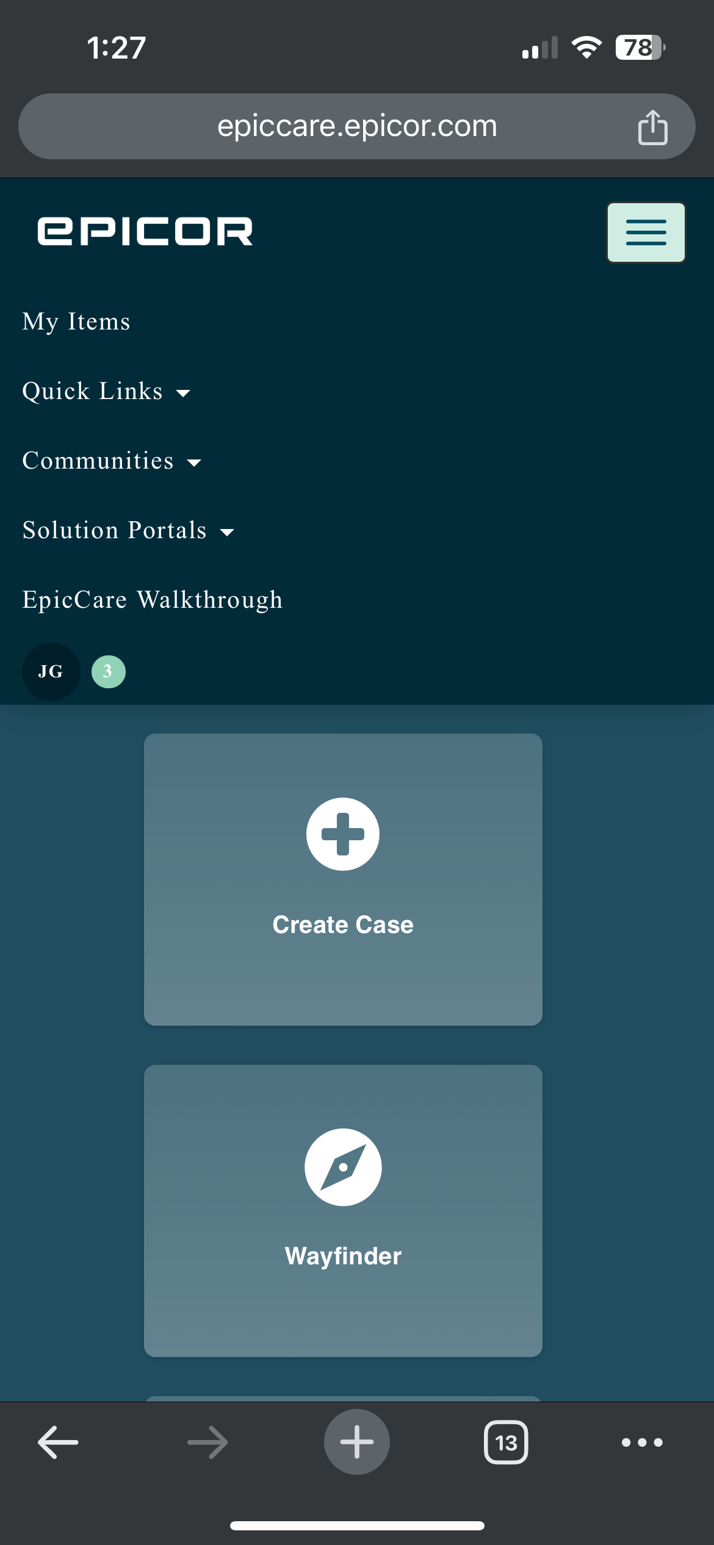Expand the Solution Portals dropdown

(128, 530)
